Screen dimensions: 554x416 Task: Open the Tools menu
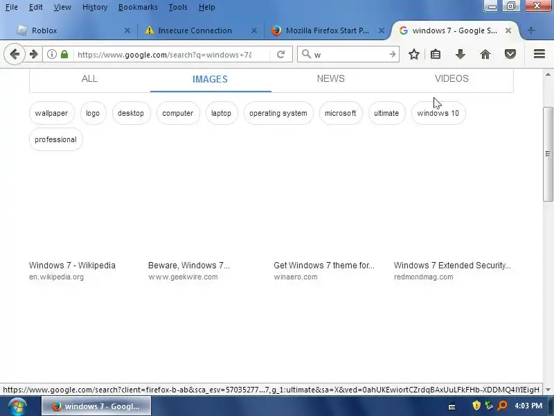[178, 7]
